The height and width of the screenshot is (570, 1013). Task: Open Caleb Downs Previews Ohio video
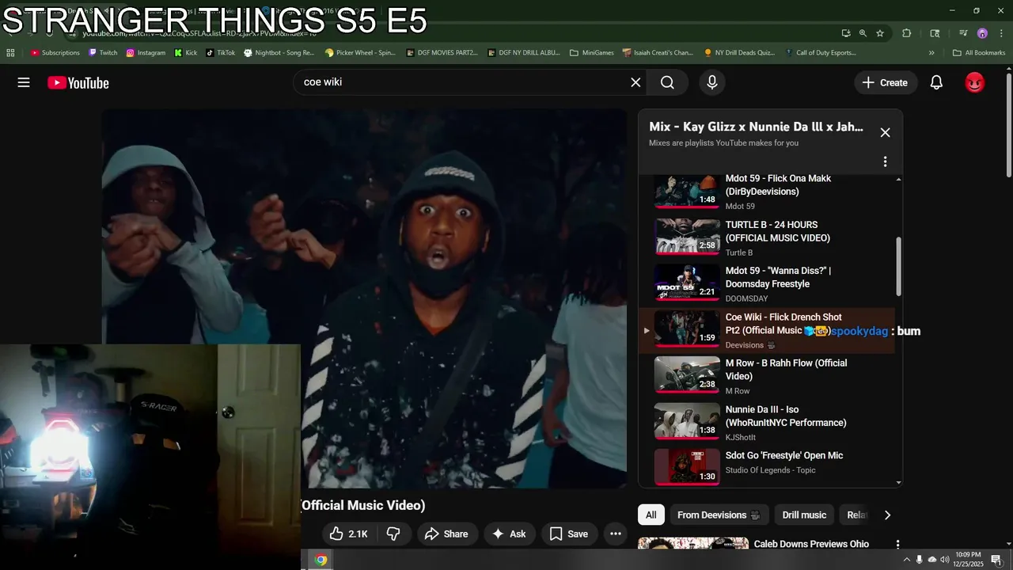coord(811,544)
